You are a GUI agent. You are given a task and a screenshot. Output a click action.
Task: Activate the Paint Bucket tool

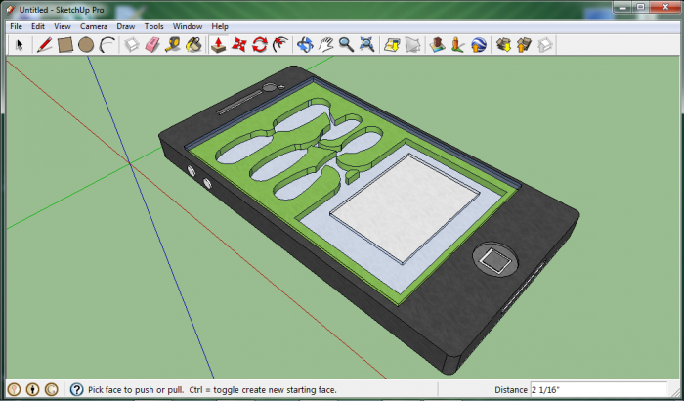coord(193,45)
